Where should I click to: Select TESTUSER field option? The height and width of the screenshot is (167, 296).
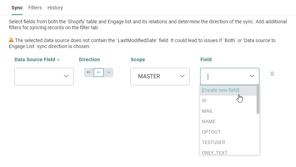214,142
